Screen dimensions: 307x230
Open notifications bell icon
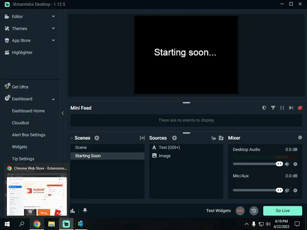click(85, 210)
